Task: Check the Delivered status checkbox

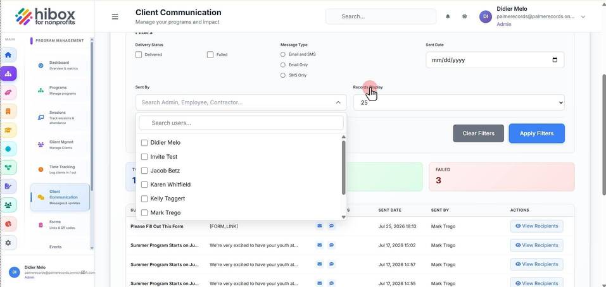Action: coord(139,55)
